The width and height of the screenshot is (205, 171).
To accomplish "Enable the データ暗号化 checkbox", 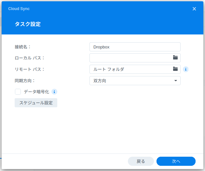I will pos(18,92).
